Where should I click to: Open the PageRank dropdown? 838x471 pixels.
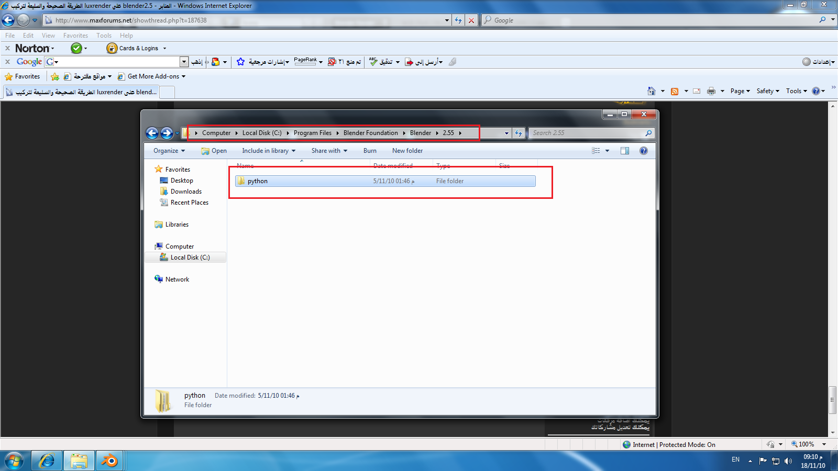(321, 62)
